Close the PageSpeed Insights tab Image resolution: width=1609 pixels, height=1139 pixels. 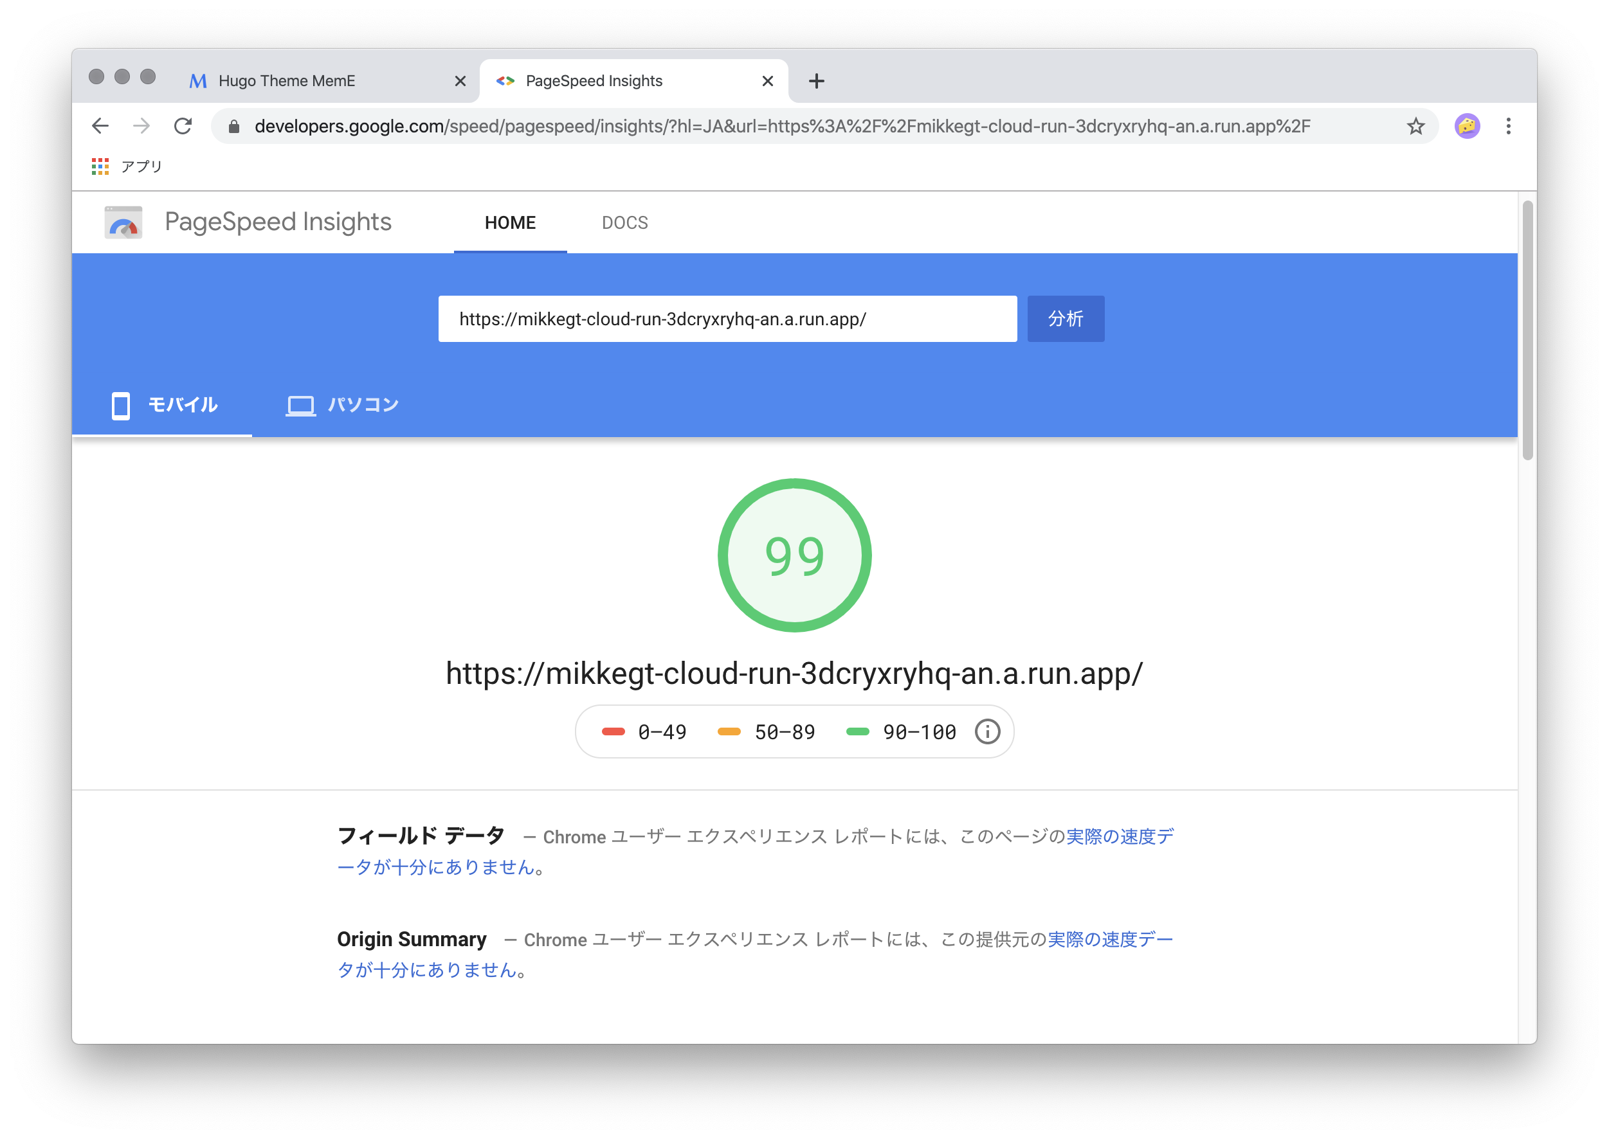tap(768, 82)
